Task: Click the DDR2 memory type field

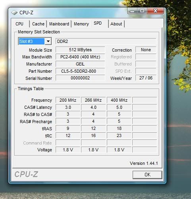Action: 106,41
